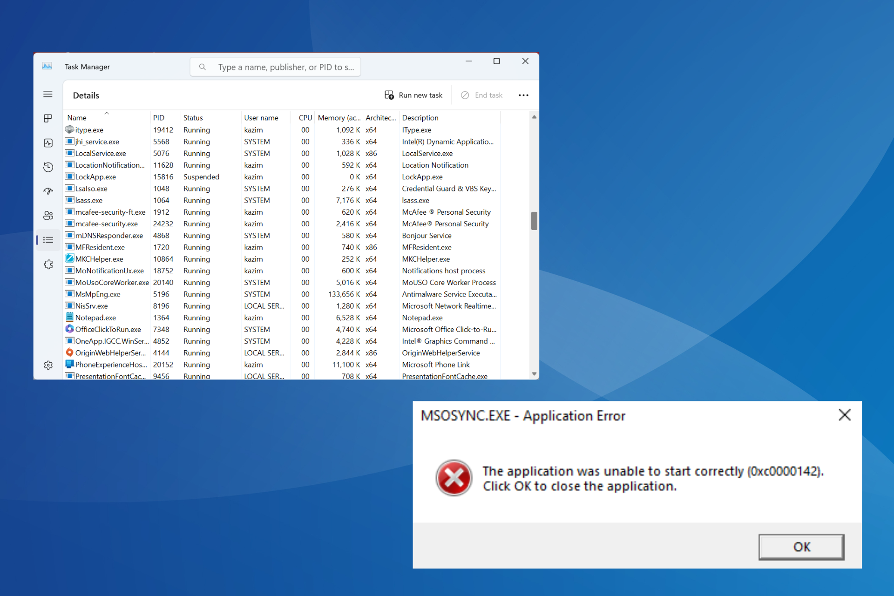Click the Task Manager search field
The image size is (894, 596).
pyautogui.click(x=275, y=67)
